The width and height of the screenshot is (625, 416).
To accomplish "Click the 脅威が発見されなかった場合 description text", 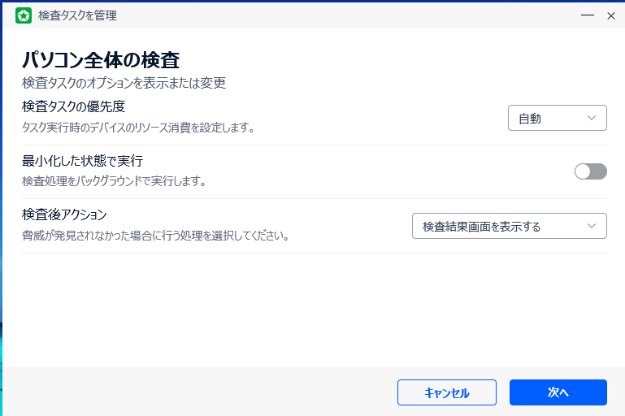I will click(x=155, y=236).
